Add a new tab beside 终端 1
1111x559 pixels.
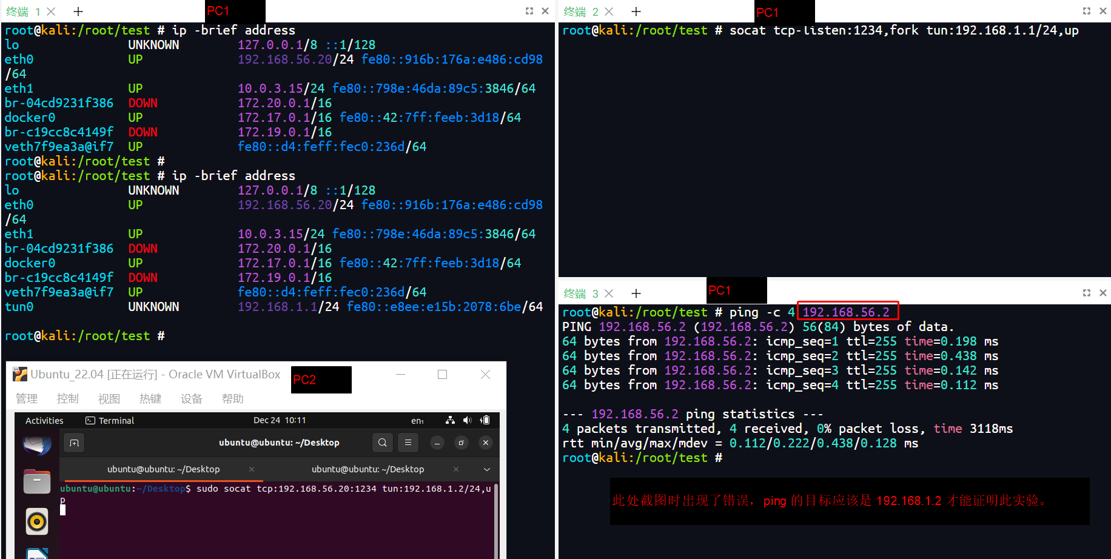78,12
